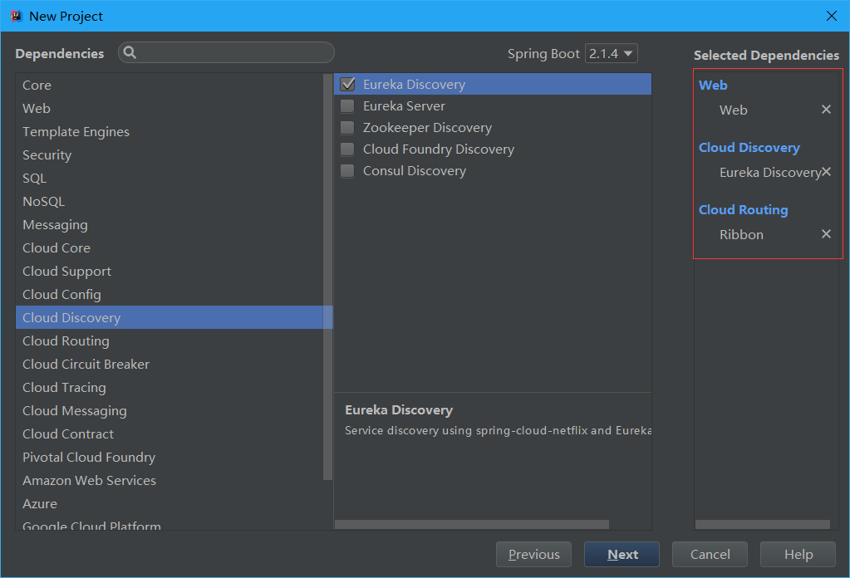This screenshot has width=850, height=578.
Task: Tick the Cloud Foundry Discovery checkbox
Action: [x=347, y=149]
